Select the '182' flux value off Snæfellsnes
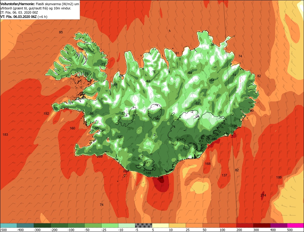Viewport: 304px width, 232px height. (x=46, y=114)
